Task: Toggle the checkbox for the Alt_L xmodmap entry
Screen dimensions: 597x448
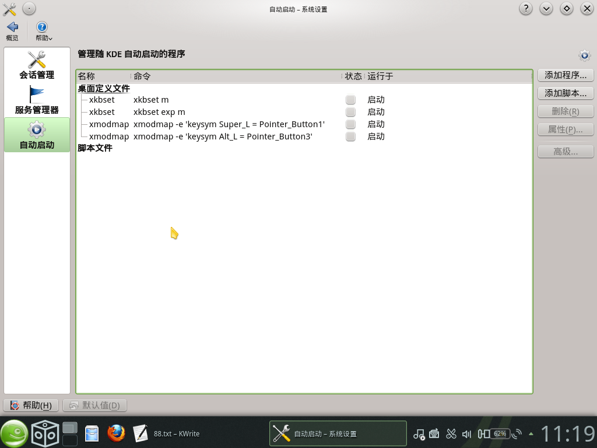Action: (350, 136)
